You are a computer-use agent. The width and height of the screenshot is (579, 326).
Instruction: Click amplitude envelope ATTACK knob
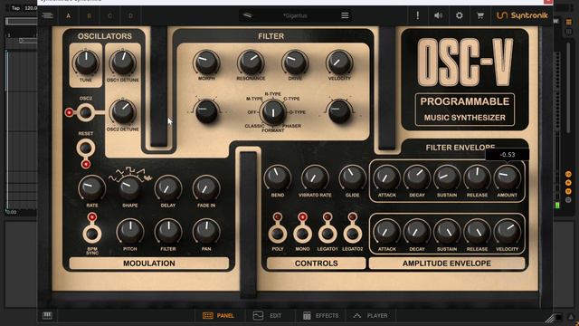(386, 232)
